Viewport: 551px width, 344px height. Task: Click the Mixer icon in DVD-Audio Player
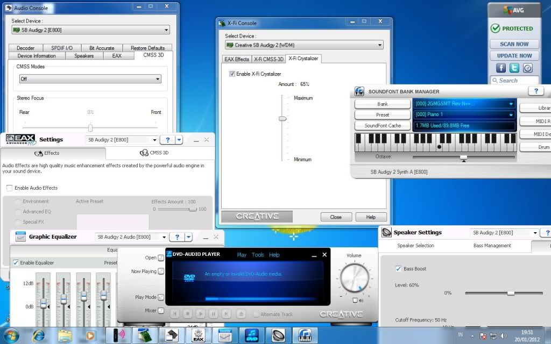(160, 310)
